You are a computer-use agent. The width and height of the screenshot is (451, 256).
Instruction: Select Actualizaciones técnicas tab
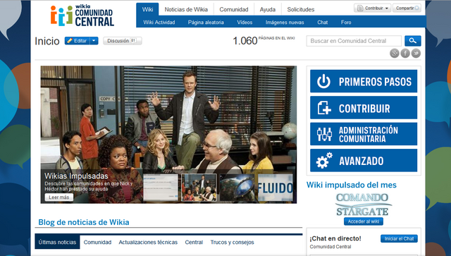(x=148, y=242)
